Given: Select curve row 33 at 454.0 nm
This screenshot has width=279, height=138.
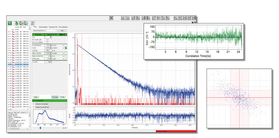Looking at the screenshot, I should pos(18,107).
